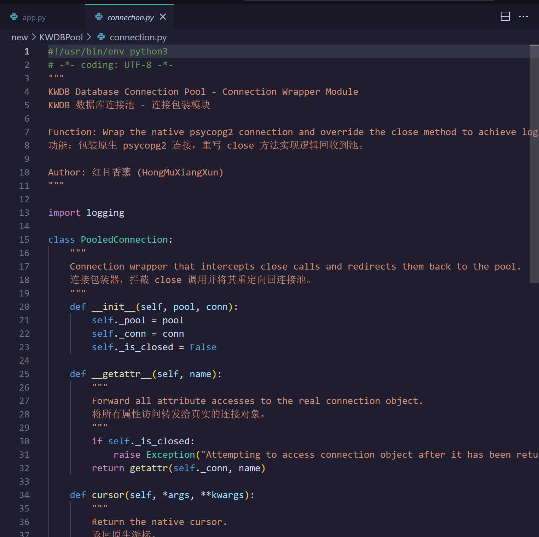Click 'Forward all attribute accesses' docstring line
This screenshot has height=537, width=539.
tap(257, 401)
